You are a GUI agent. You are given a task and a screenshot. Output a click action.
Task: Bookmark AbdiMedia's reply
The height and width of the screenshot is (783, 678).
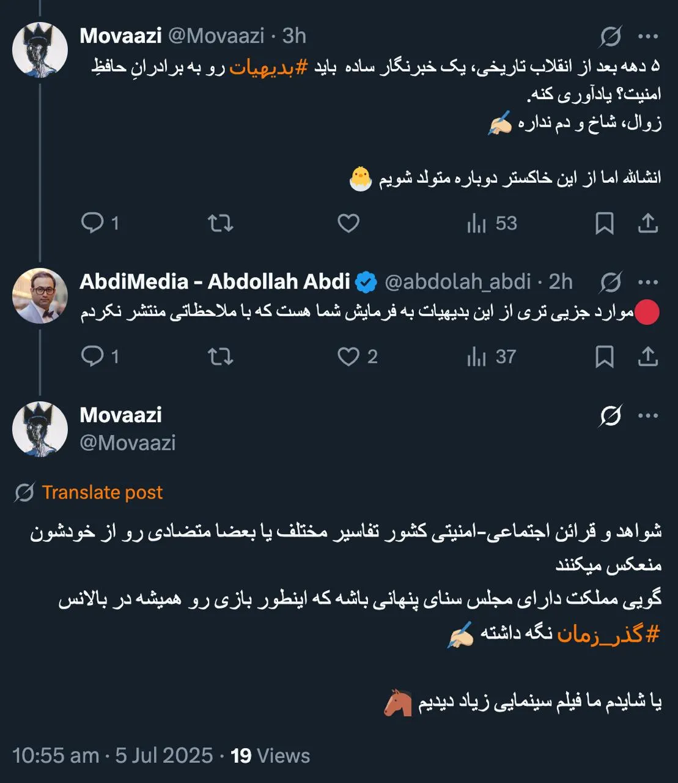point(605,355)
